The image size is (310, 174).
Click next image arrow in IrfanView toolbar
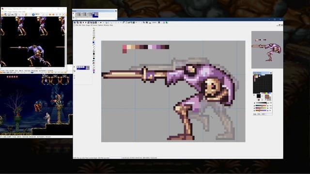click(53, 14)
